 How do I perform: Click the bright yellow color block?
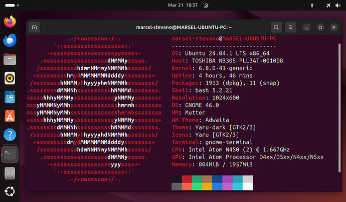(207, 186)
